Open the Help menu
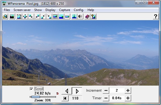This screenshot has width=161, height=105. [91, 10]
